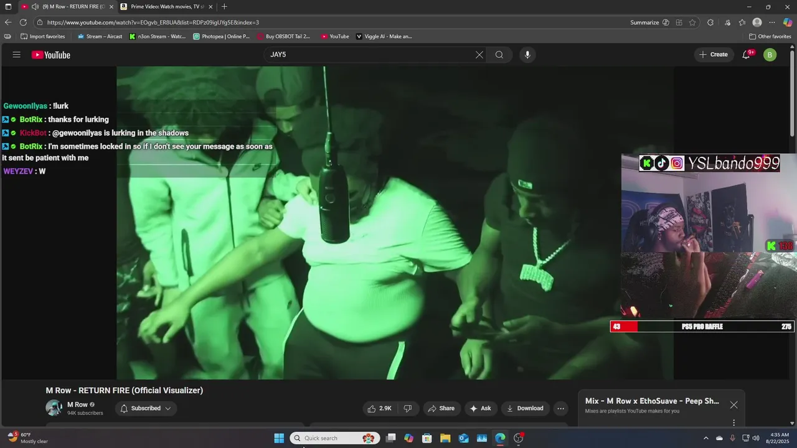The image size is (797, 448).
Task: Open the Create button menu
Action: click(x=714, y=55)
